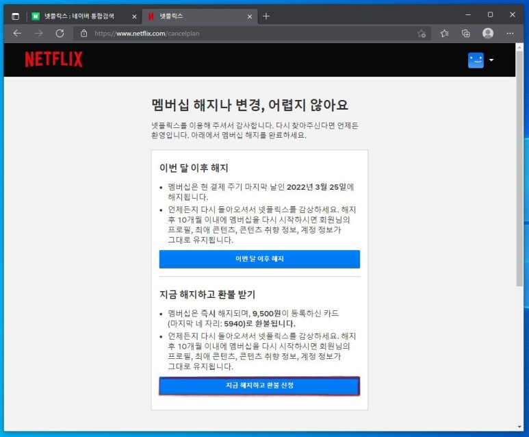Open the Collections icon in toolbar
The height and width of the screenshot is (437, 529).
coord(466,34)
